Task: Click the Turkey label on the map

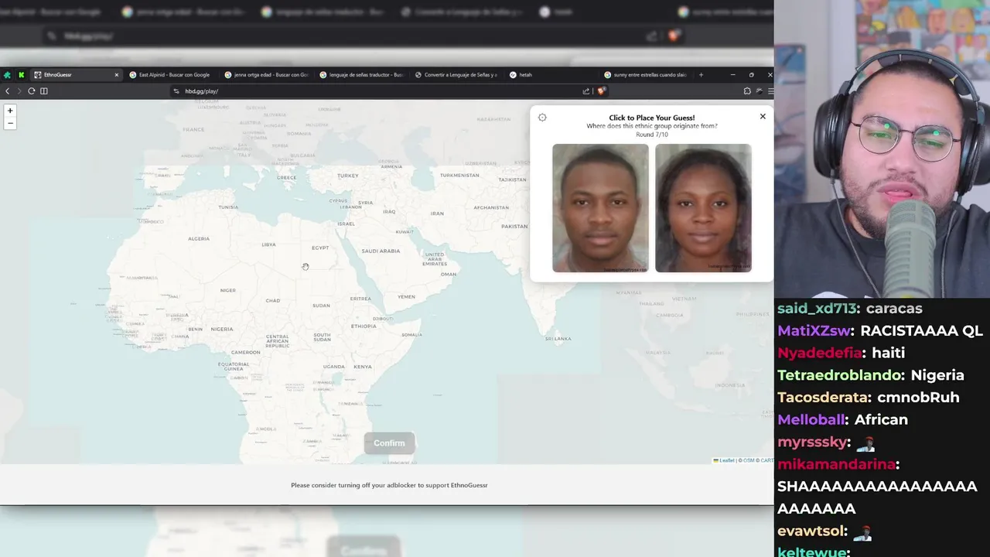Action: pyautogui.click(x=347, y=176)
